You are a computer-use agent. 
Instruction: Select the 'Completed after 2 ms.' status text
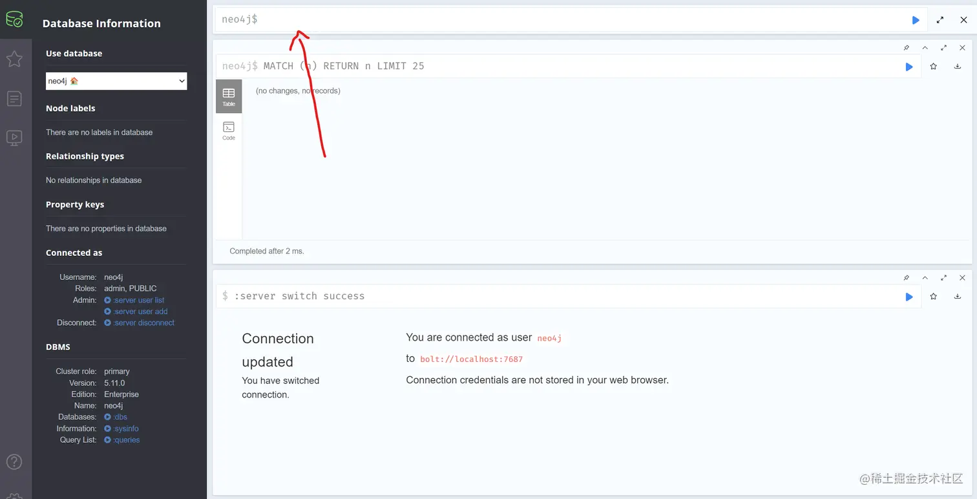coord(267,251)
